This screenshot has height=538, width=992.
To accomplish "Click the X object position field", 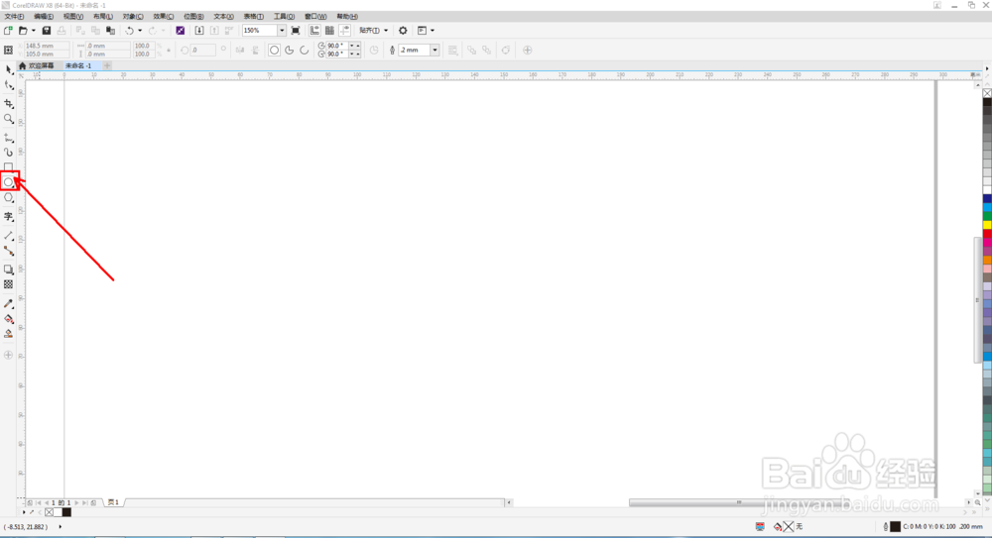I will [x=47, y=46].
